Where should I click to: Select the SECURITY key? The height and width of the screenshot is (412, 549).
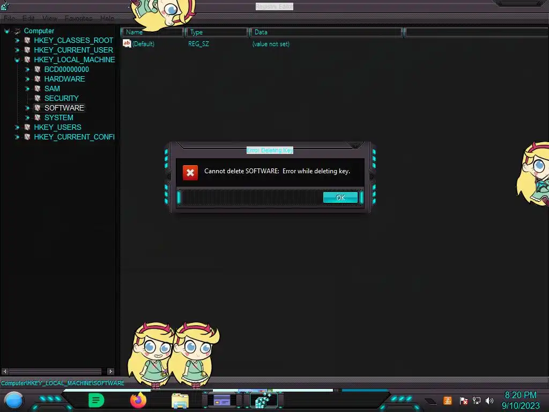coord(61,98)
